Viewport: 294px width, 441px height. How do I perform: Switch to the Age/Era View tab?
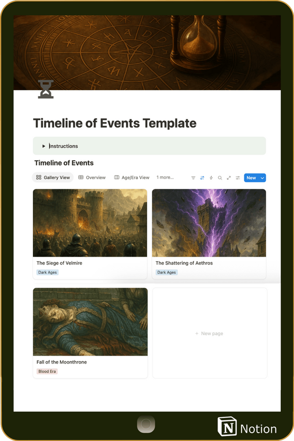click(132, 177)
